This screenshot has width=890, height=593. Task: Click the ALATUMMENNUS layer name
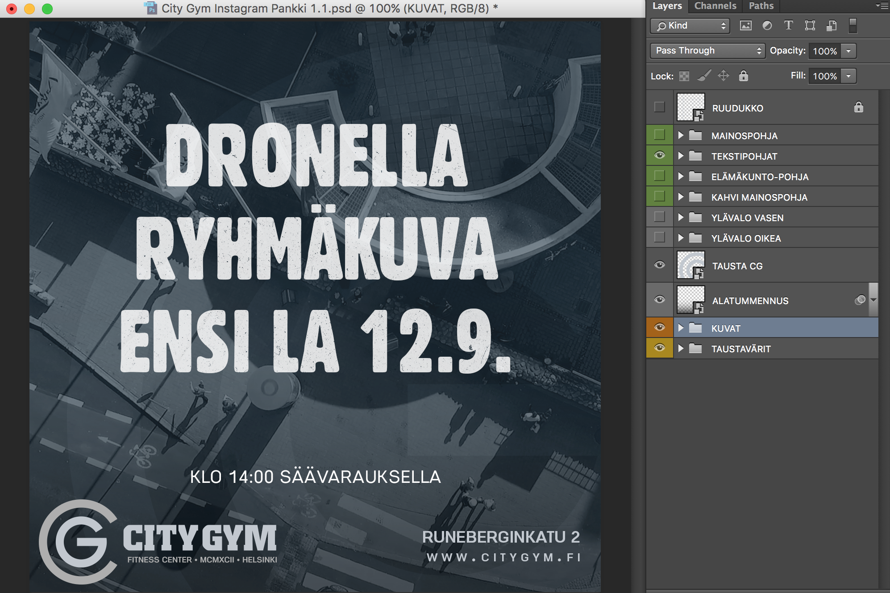click(x=750, y=301)
